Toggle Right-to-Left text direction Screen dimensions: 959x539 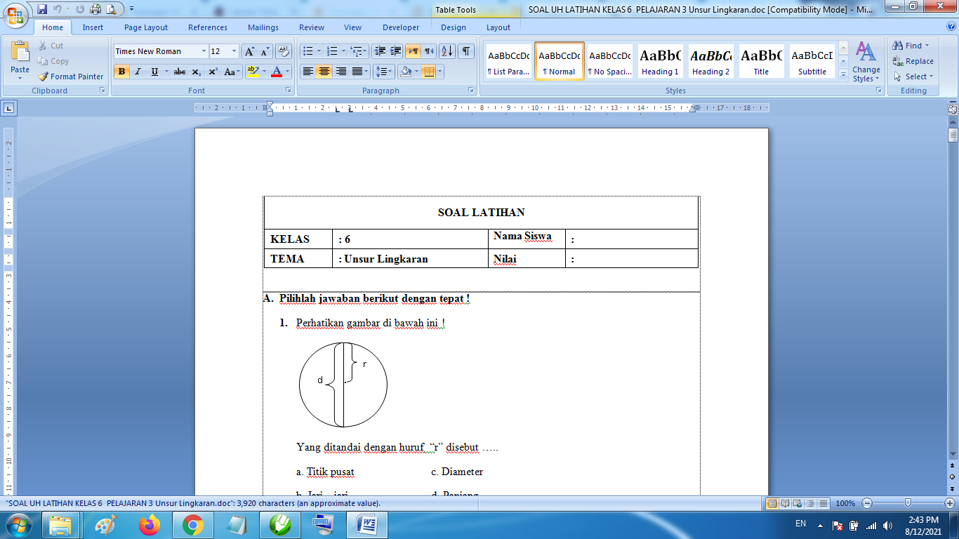429,51
